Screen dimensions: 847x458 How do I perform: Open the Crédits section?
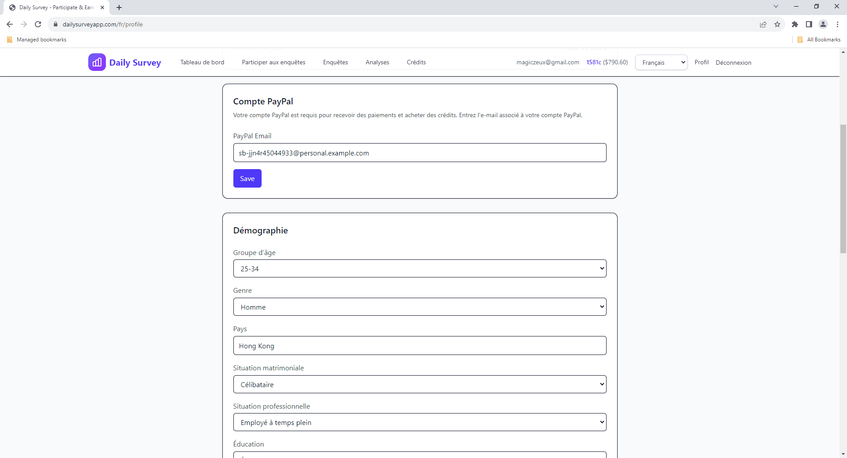(x=416, y=62)
